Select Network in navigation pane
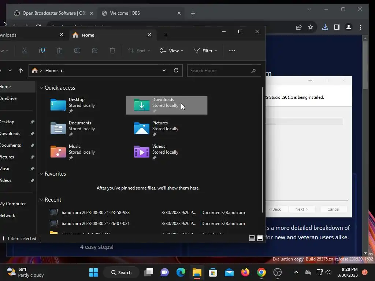The height and width of the screenshot is (281, 375). 17,215
